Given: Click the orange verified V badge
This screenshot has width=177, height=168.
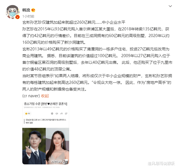Looking at the screenshot, I should (17, 17).
